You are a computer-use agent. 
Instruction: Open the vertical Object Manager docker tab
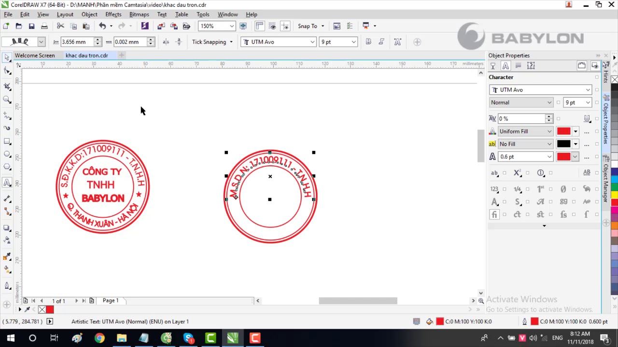tap(606, 182)
